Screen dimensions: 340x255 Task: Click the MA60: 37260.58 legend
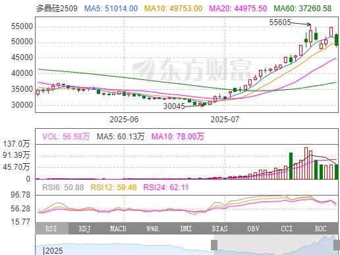click(x=302, y=9)
